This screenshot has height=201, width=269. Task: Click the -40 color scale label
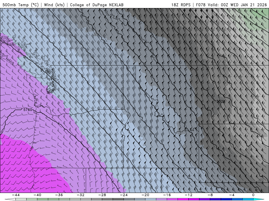point(37,195)
